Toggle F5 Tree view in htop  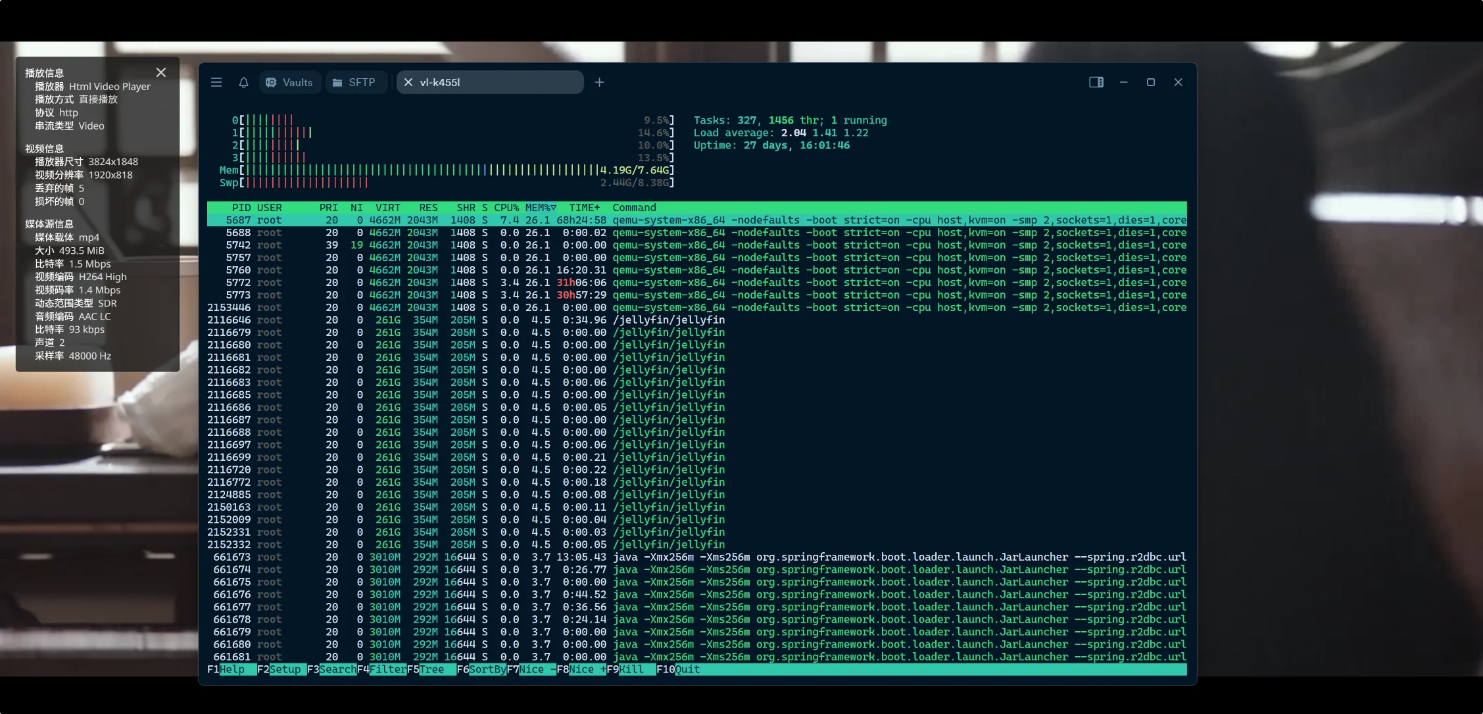tap(431, 669)
